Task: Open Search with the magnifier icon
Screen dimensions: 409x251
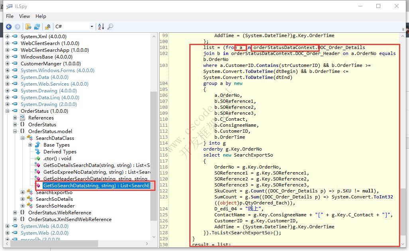Action: tap(110, 27)
